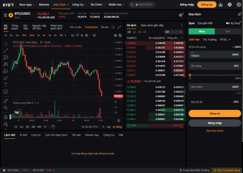The image size is (243, 173).
Task: Open chart axis settings gear icon
Action: coord(119,120)
